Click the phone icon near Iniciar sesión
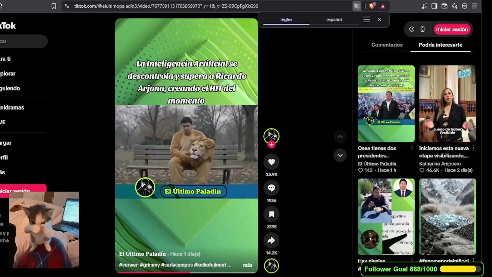This screenshot has height=277, width=492. tap(422, 29)
